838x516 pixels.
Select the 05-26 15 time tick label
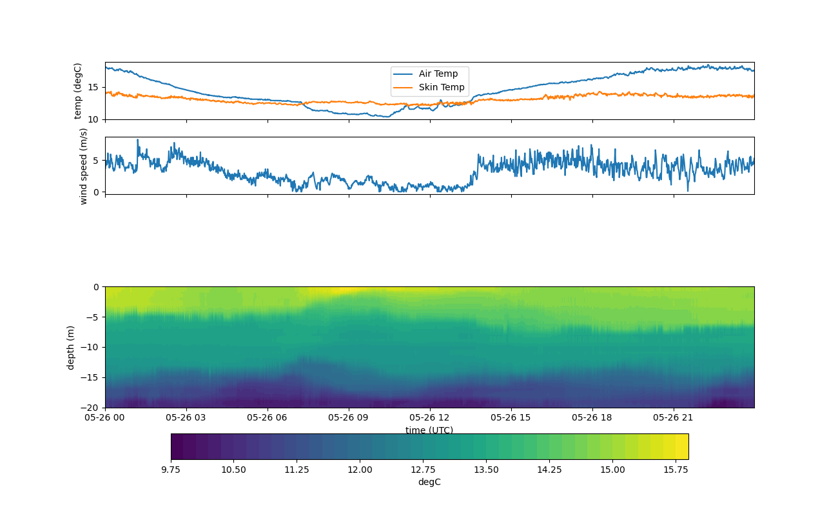click(x=511, y=417)
